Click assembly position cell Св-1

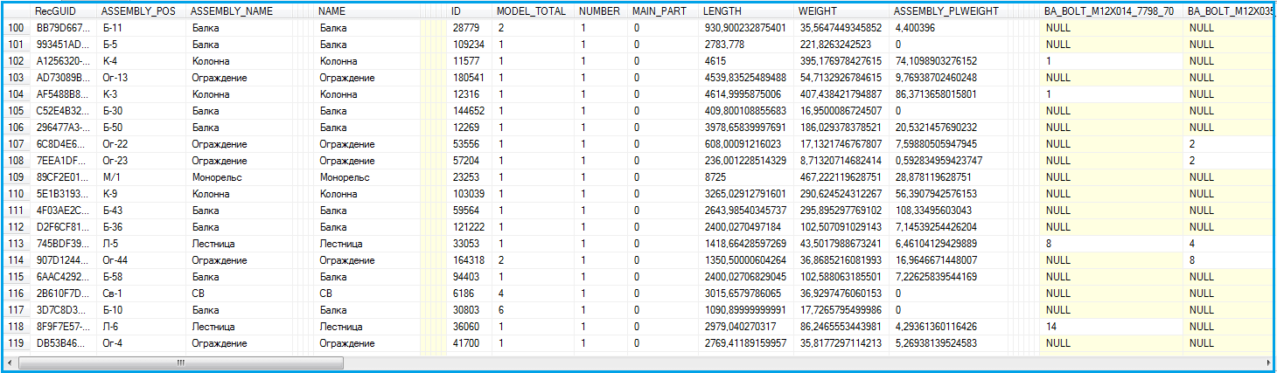[114, 294]
